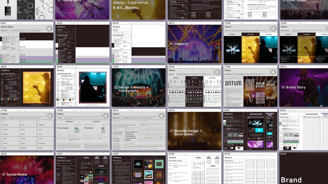The image size is (328, 184).
Task: Click the large 'Brand' text on dark page
Action: (x=291, y=180)
